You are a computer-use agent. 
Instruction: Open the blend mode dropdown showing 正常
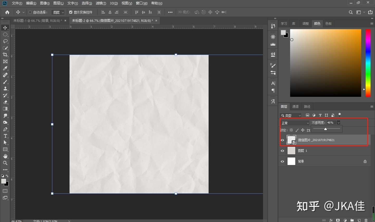pos(295,123)
